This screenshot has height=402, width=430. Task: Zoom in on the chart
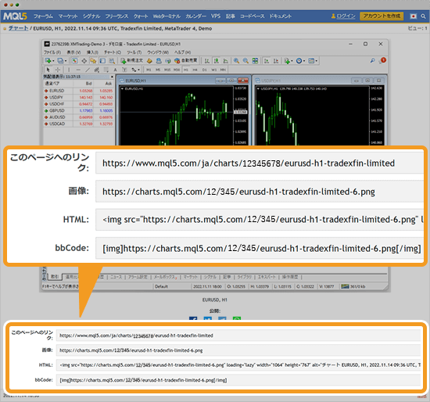(x=236, y=61)
